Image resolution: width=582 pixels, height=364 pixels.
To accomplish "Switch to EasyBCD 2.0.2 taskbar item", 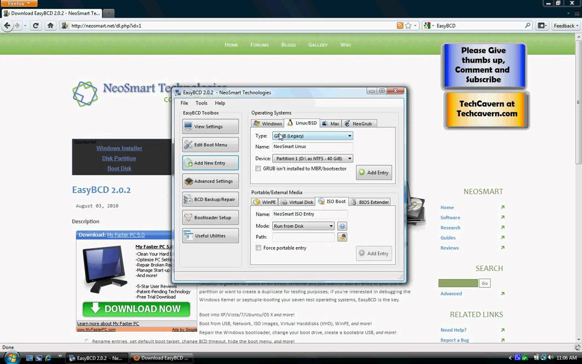I will tap(98, 358).
